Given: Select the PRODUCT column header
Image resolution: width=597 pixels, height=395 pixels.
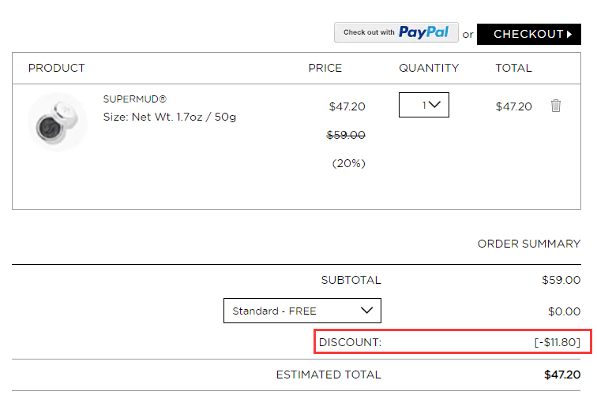Looking at the screenshot, I should (56, 68).
